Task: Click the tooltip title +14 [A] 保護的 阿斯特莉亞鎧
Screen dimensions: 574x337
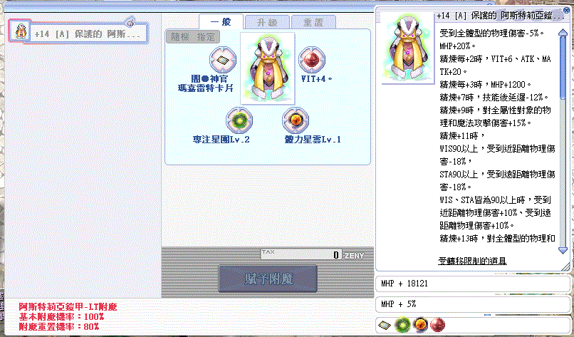Action: pyautogui.click(x=500, y=16)
